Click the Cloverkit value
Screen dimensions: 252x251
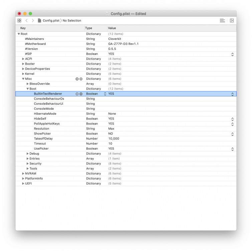coord(114,39)
